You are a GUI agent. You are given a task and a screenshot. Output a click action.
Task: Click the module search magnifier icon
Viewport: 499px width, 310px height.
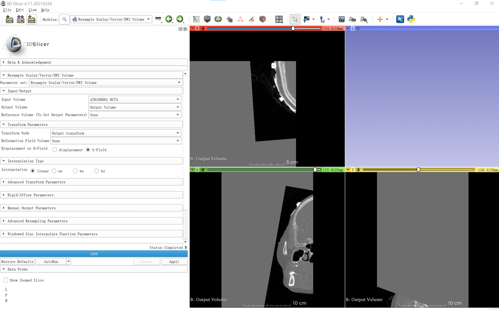pyautogui.click(x=64, y=20)
